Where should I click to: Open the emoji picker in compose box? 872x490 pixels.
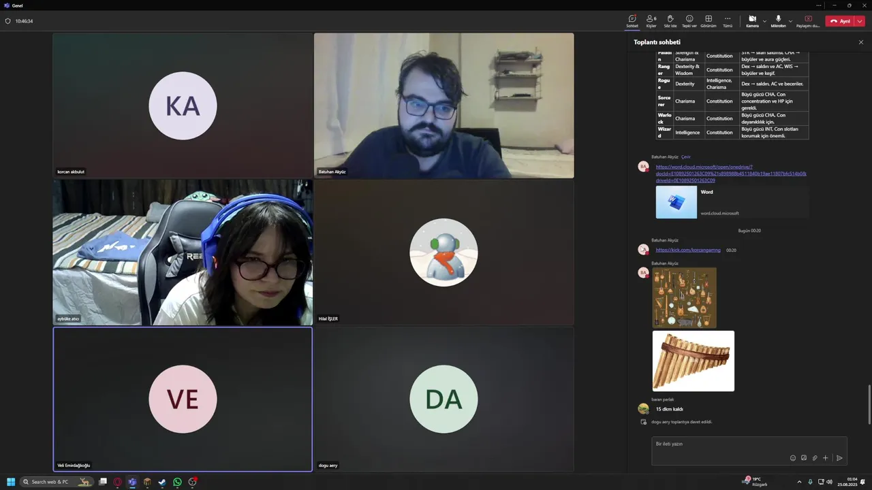tap(793, 458)
